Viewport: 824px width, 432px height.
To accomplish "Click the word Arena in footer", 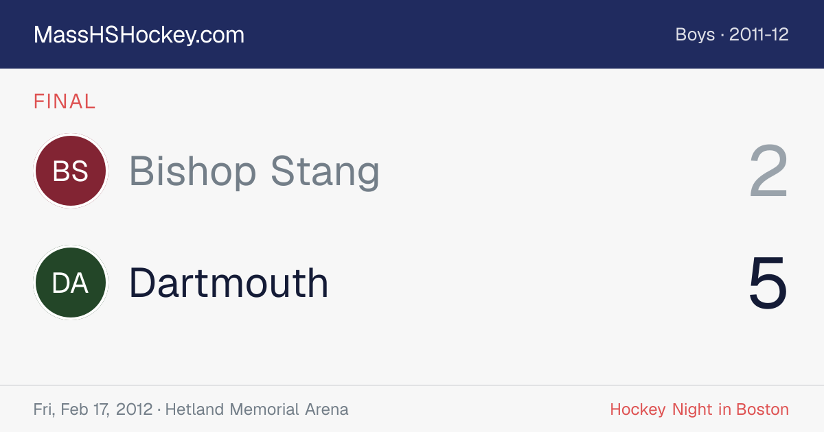I will (x=326, y=409).
